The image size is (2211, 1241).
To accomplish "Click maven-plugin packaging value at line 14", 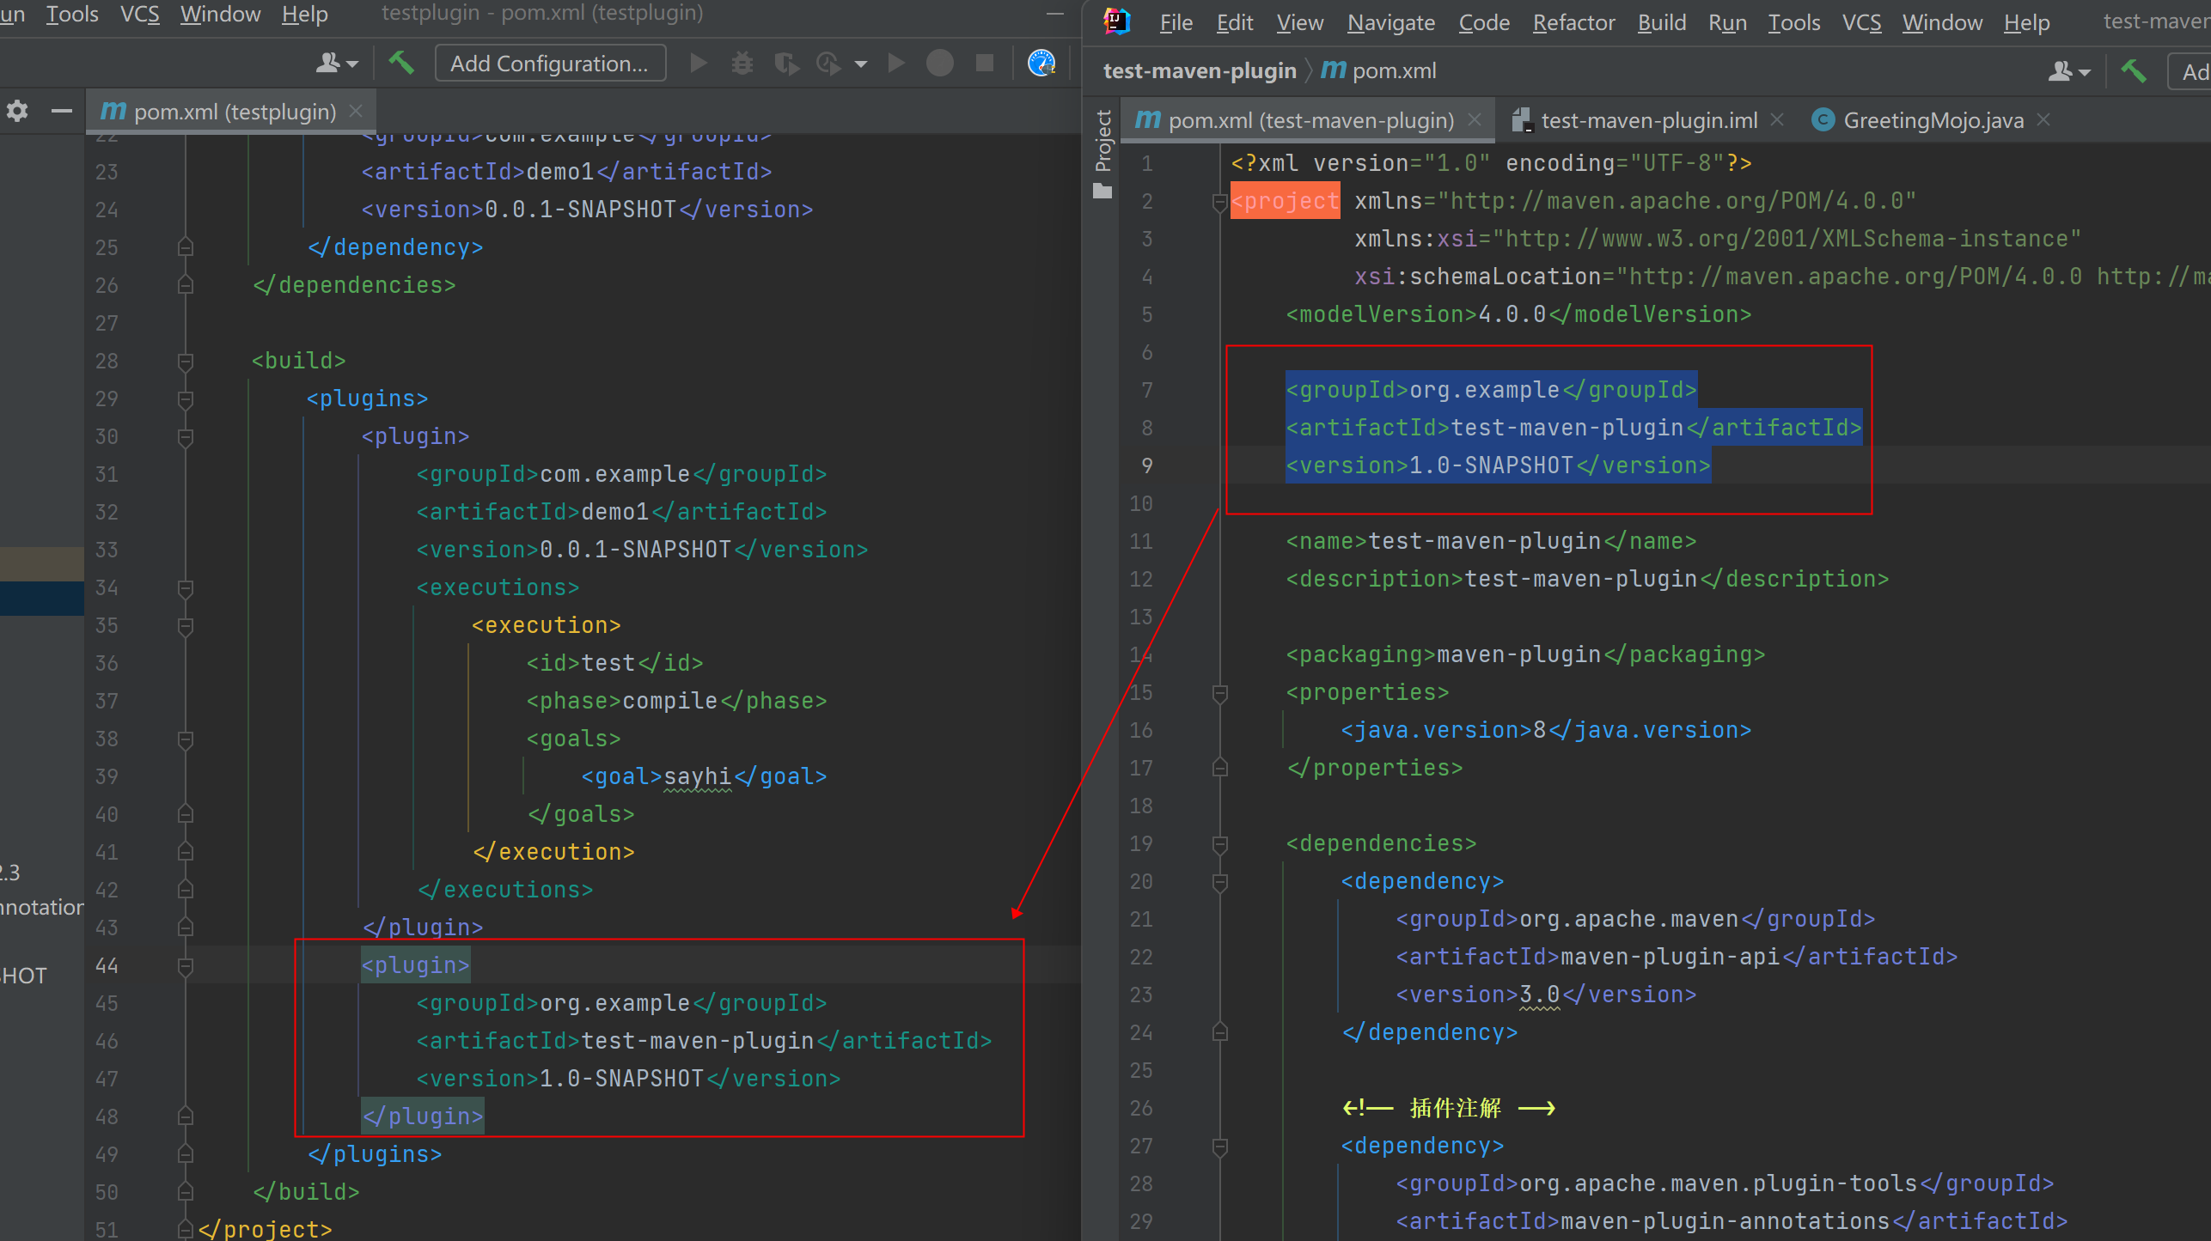I will [1519, 654].
